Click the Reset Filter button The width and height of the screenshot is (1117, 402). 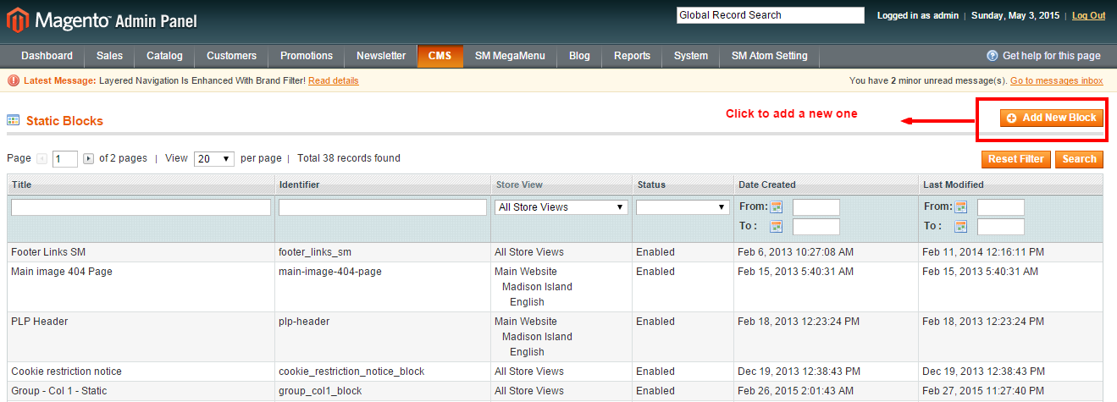[1016, 159]
